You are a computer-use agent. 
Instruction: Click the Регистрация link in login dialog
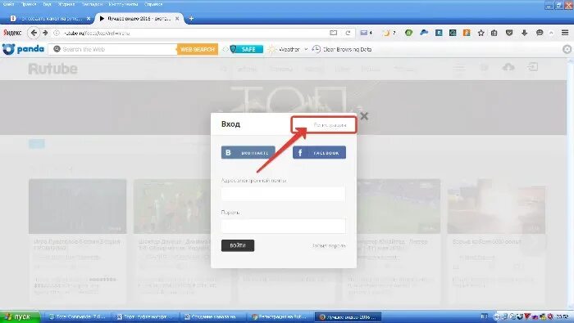(330, 125)
